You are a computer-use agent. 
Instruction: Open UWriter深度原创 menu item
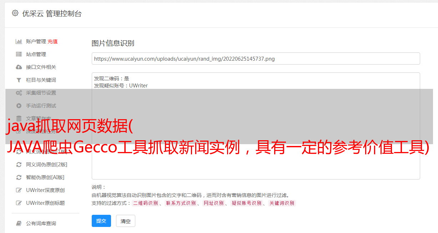point(45,190)
